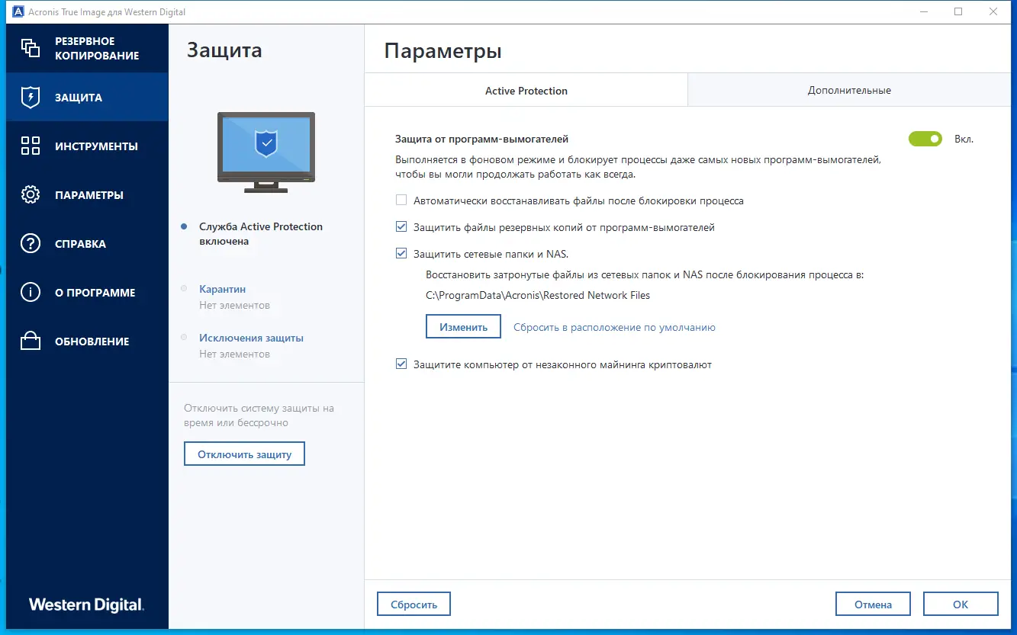Click the Параметры gear icon
Image resolution: width=1017 pixels, height=635 pixels.
tap(30, 194)
